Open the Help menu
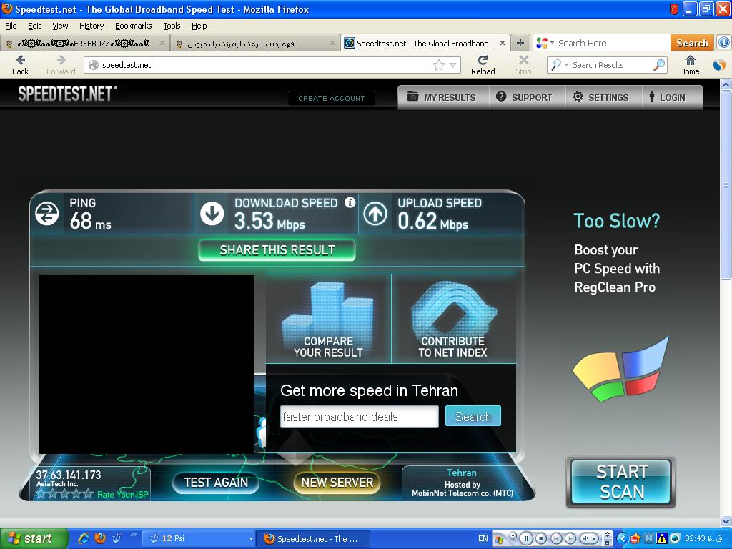Screen dimensions: 732x549 point(199,26)
